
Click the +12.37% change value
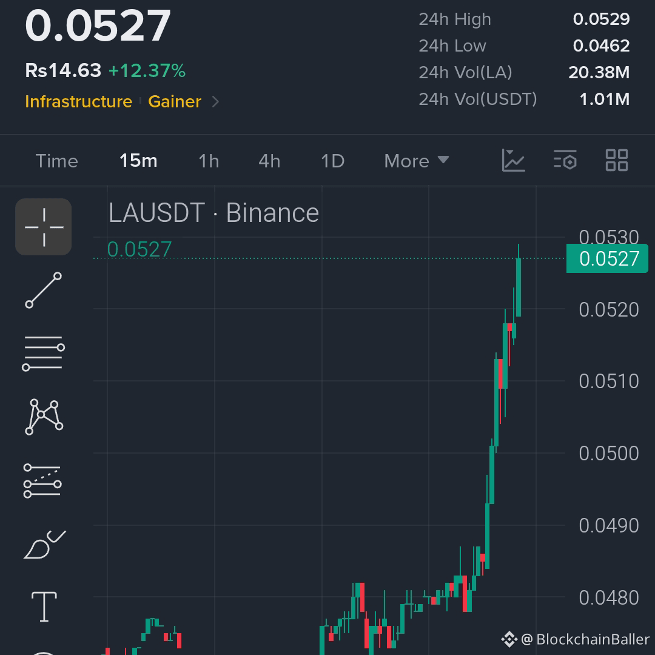[147, 70]
